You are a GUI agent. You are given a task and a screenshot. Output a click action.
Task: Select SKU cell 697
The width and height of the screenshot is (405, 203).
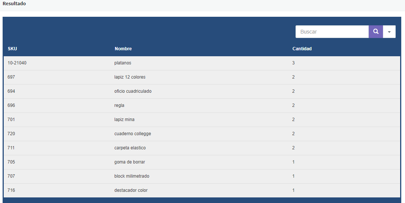(x=11, y=77)
